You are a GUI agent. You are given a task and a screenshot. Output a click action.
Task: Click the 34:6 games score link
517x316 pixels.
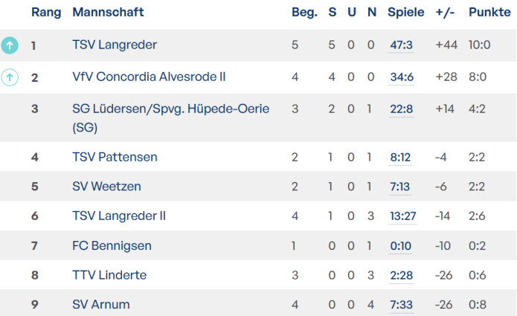pyautogui.click(x=401, y=77)
